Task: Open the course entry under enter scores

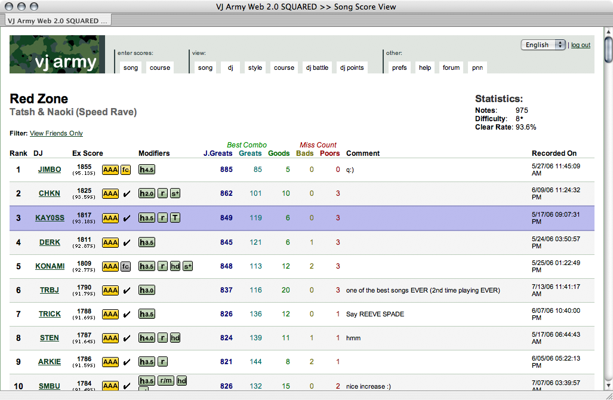Action: coord(160,67)
